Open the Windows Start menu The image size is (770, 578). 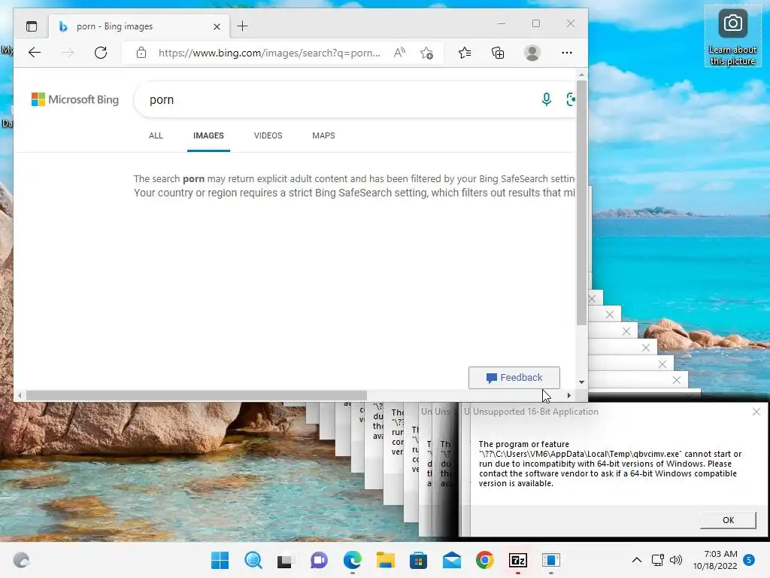tap(220, 560)
